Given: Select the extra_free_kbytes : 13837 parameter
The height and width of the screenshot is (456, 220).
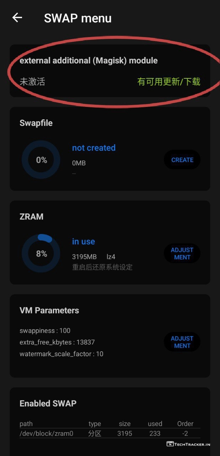Looking at the screenshot, I should point(57,342).
